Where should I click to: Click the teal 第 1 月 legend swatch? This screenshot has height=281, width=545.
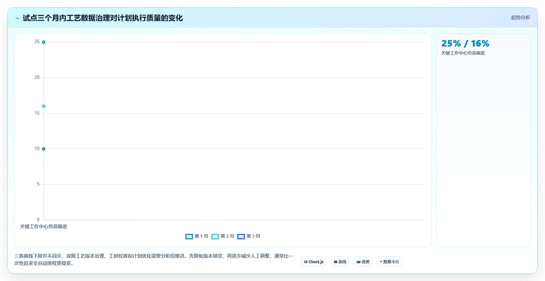189,236
